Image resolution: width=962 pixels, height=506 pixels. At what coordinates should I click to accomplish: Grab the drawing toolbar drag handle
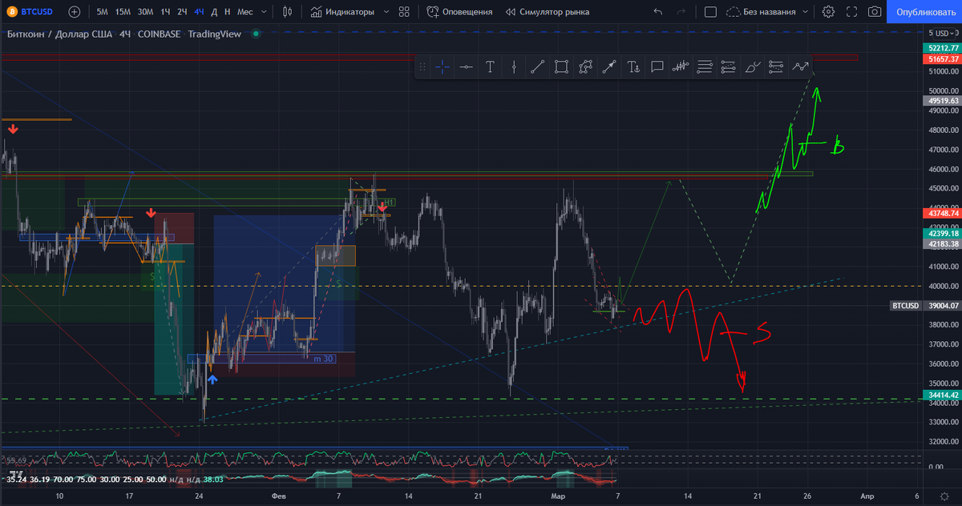(422, 66)
